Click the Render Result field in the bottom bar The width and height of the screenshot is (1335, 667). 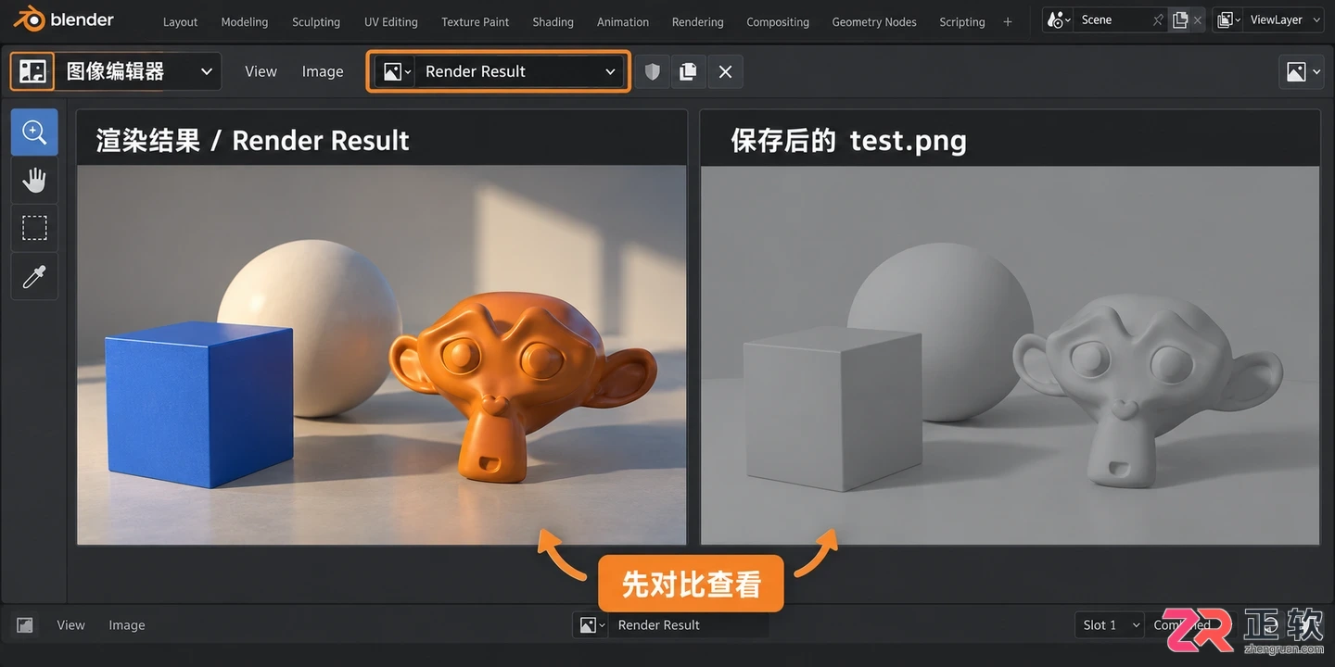click(x=687, y=625)
